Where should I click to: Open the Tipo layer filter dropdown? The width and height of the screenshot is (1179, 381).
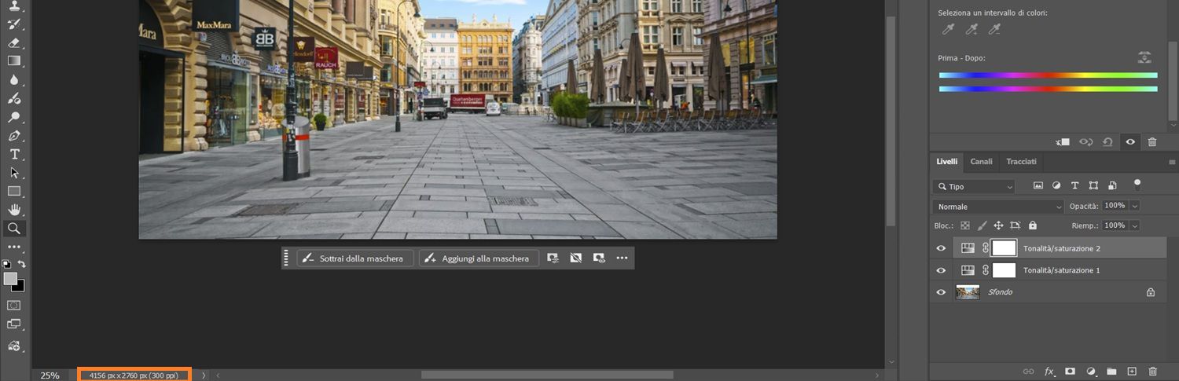pos(975,187)
